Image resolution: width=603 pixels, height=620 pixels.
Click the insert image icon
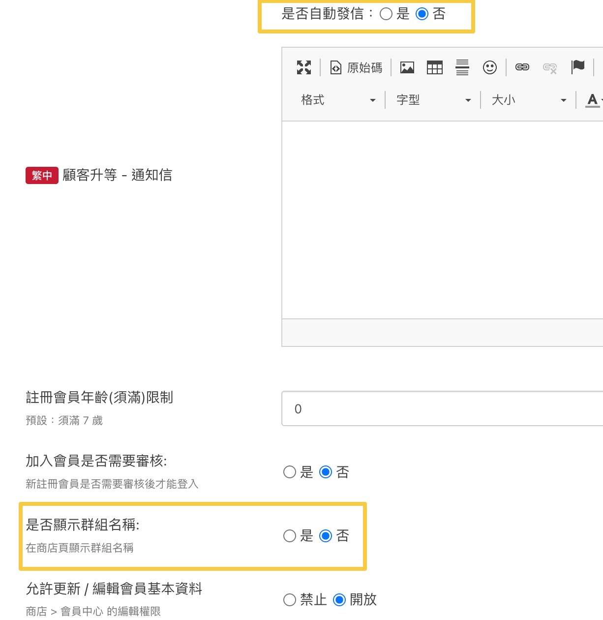pos(407,67)
